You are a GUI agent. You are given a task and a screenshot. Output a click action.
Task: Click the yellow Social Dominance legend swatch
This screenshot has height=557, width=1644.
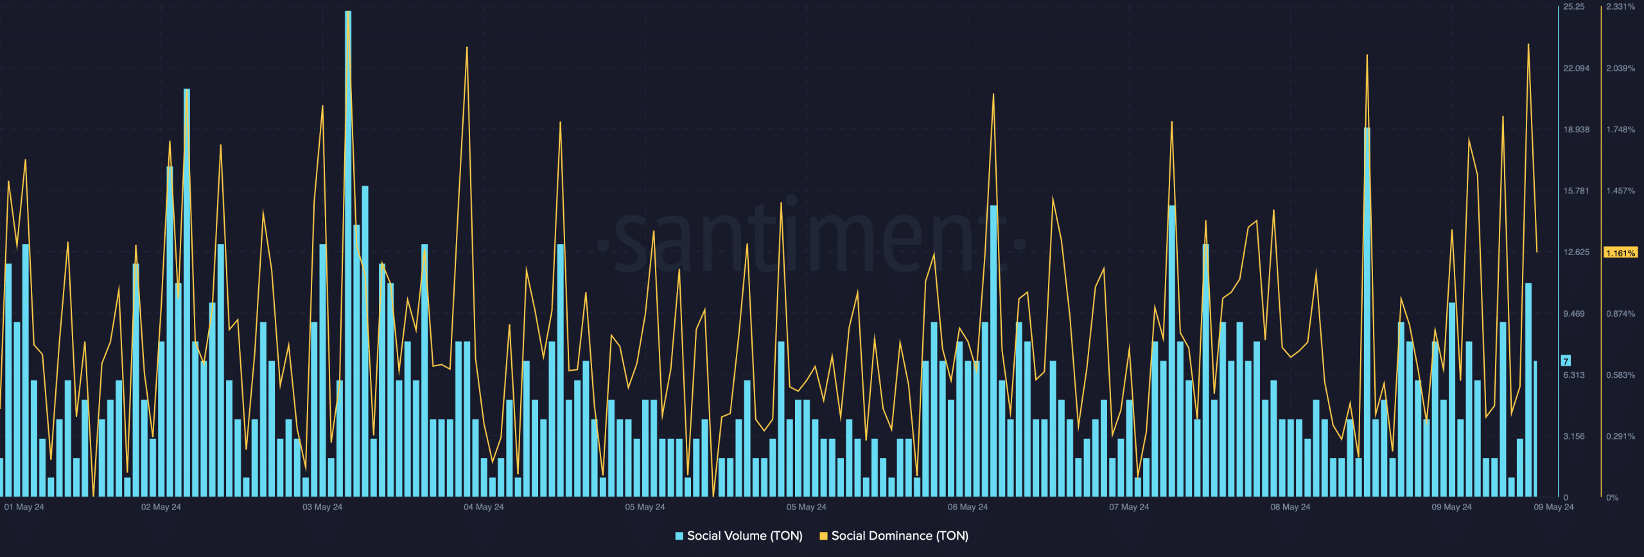(x=823, y=536)
